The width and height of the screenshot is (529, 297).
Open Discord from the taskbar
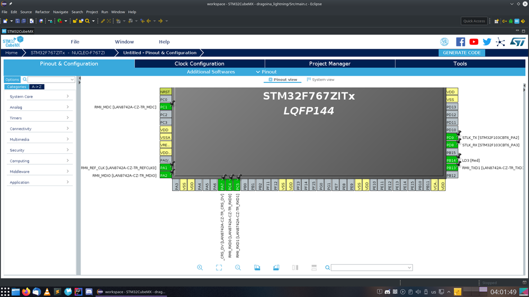89,292
